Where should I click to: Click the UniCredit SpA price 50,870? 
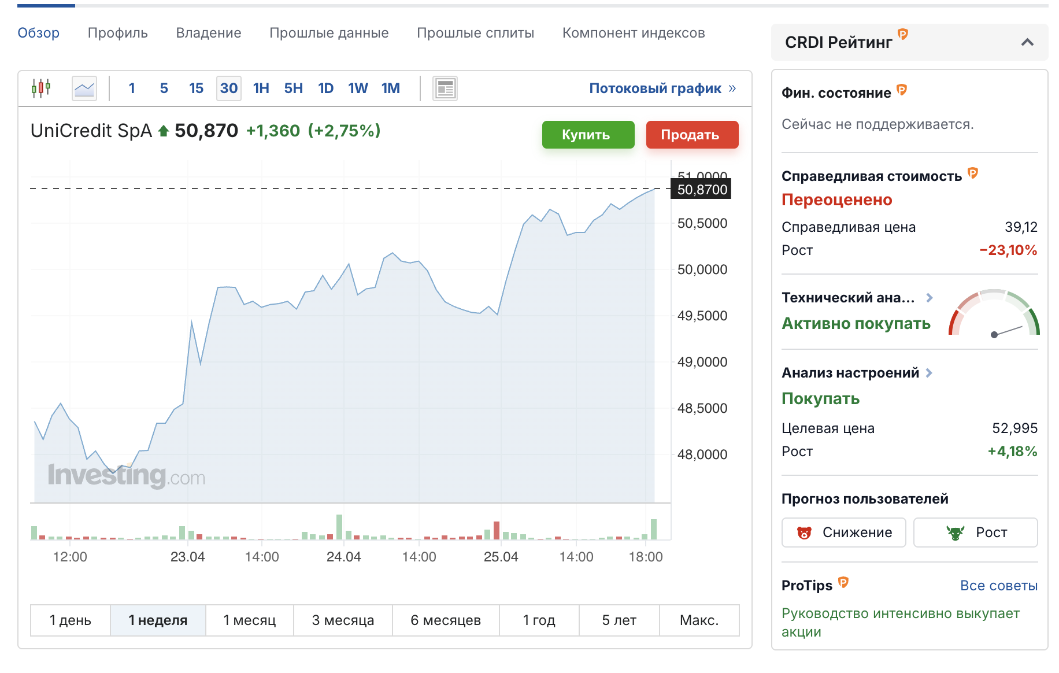click(206, 131)
